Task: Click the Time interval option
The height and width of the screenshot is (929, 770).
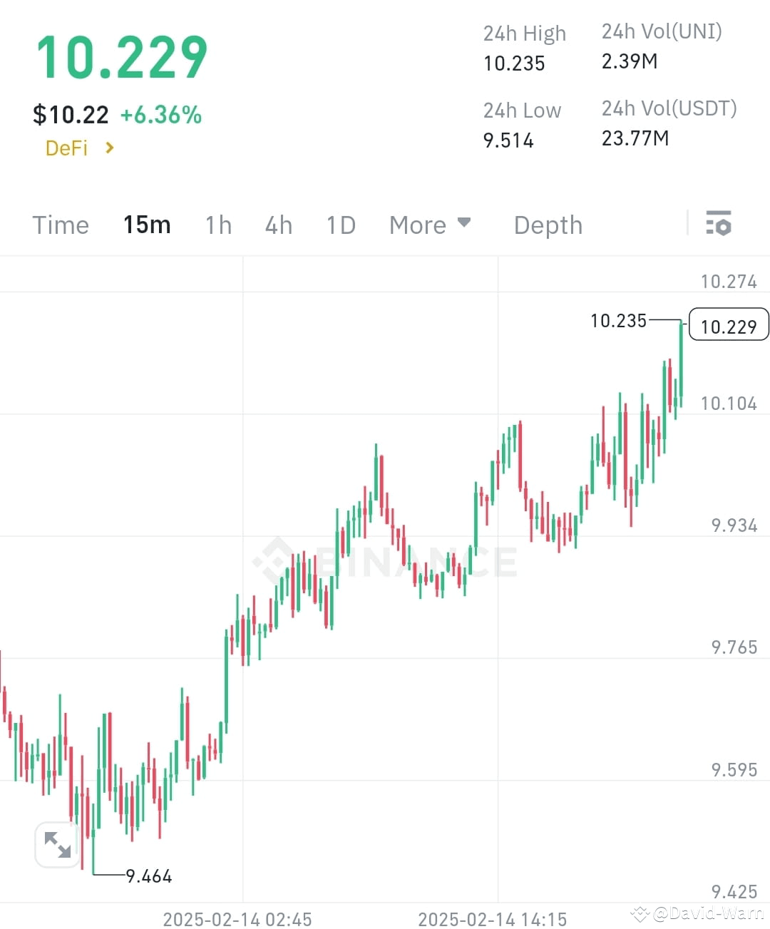Action: tap(60, 225)
